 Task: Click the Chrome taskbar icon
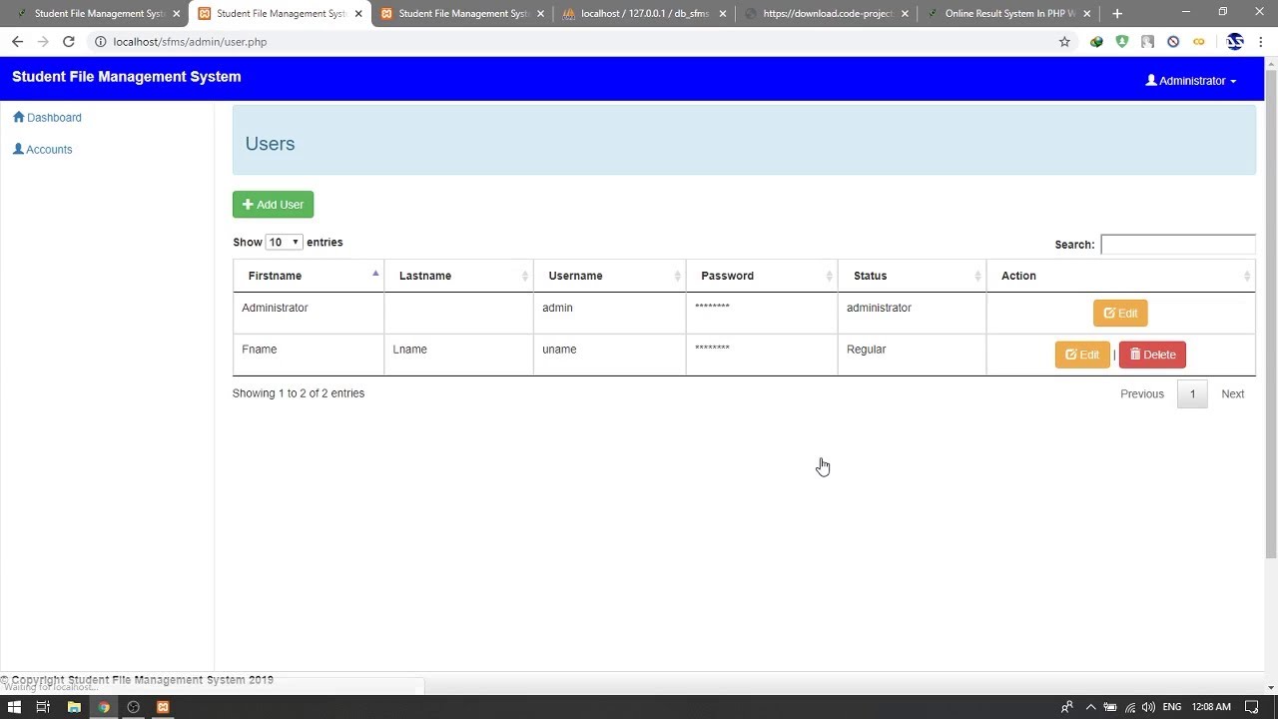[x=104, y=707]
